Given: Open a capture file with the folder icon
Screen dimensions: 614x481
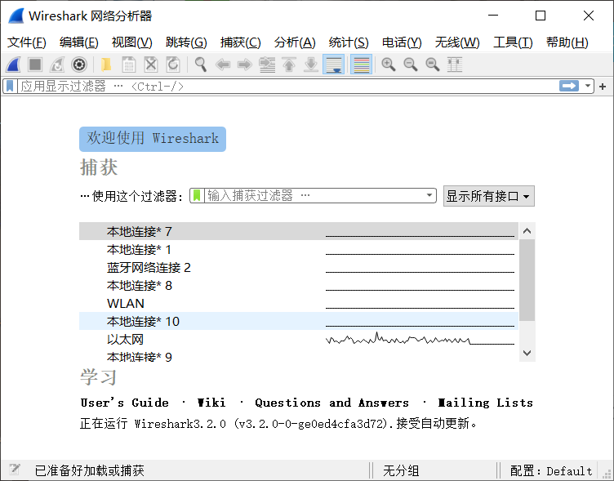Looking at the screenshot, I should click(106, 65).
